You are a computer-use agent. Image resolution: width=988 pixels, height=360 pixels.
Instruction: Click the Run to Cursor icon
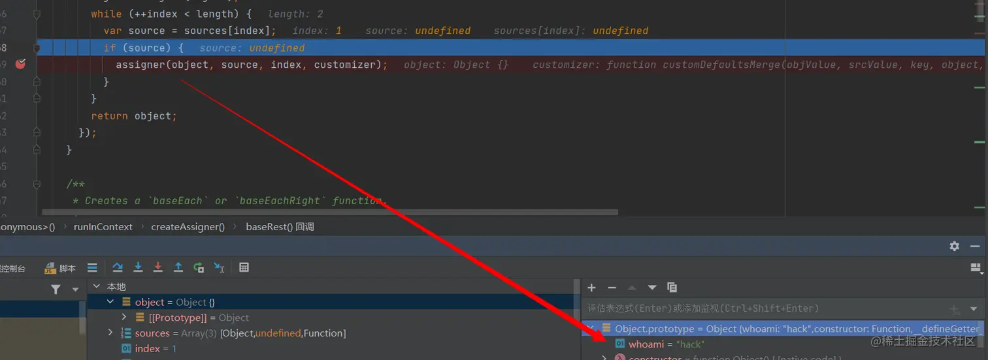(219, 267)
